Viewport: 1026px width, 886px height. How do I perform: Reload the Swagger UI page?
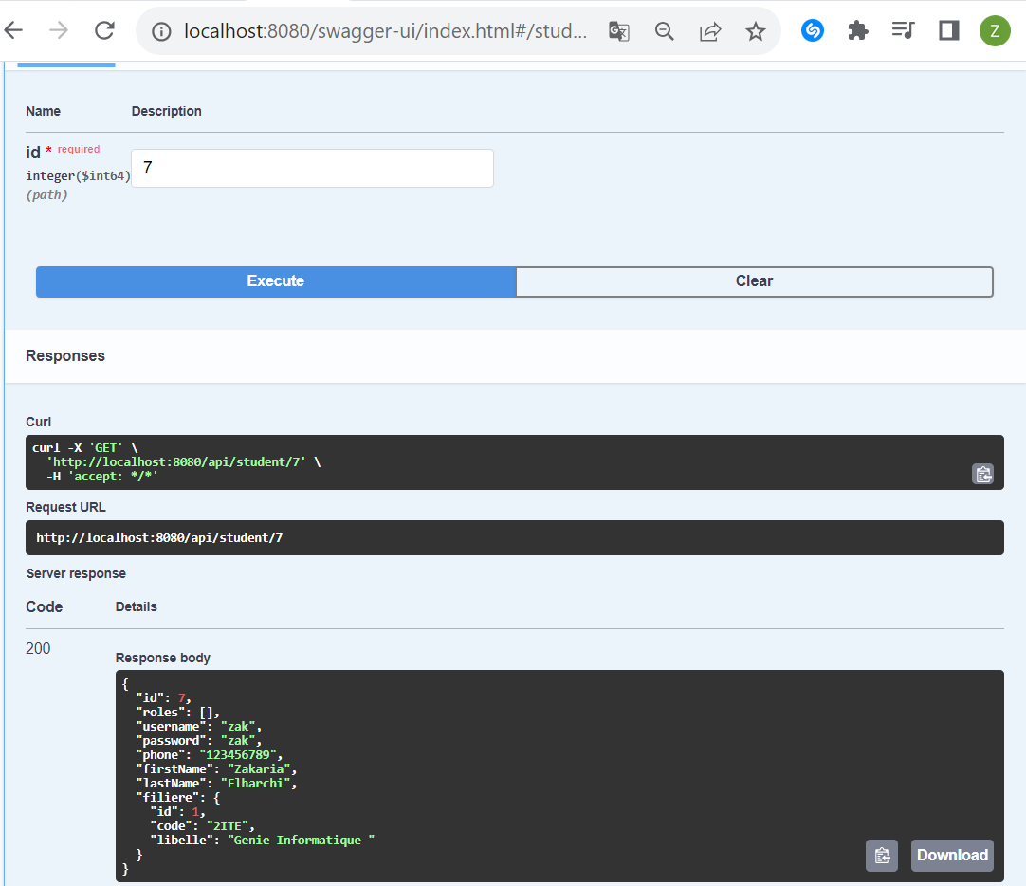[104, 29]
